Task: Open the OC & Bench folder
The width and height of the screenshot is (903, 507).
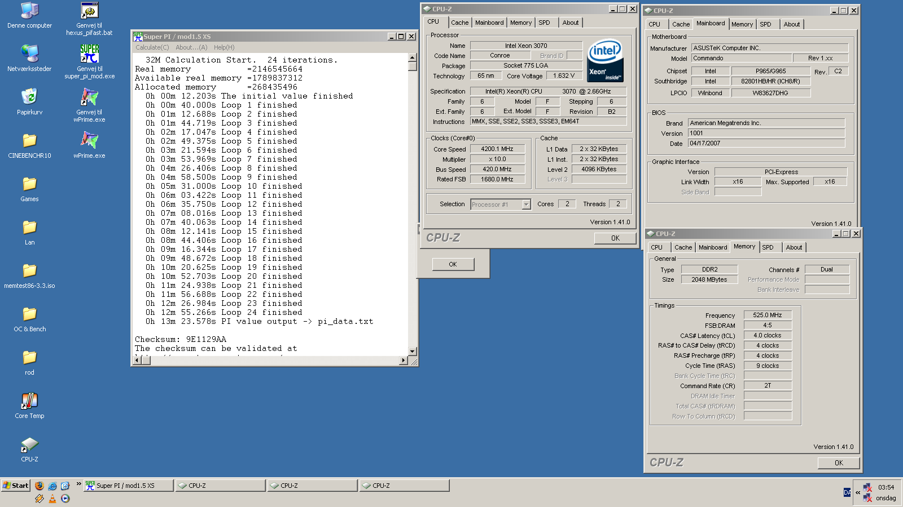Action: [x=29, y=319]
